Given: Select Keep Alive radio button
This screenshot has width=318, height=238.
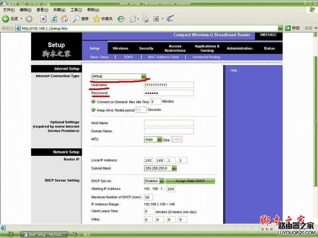Looking at the screenshot, I should coord(93,110).
